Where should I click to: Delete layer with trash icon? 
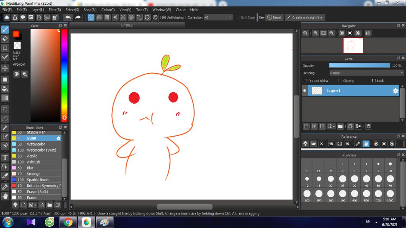coord(368,126)
